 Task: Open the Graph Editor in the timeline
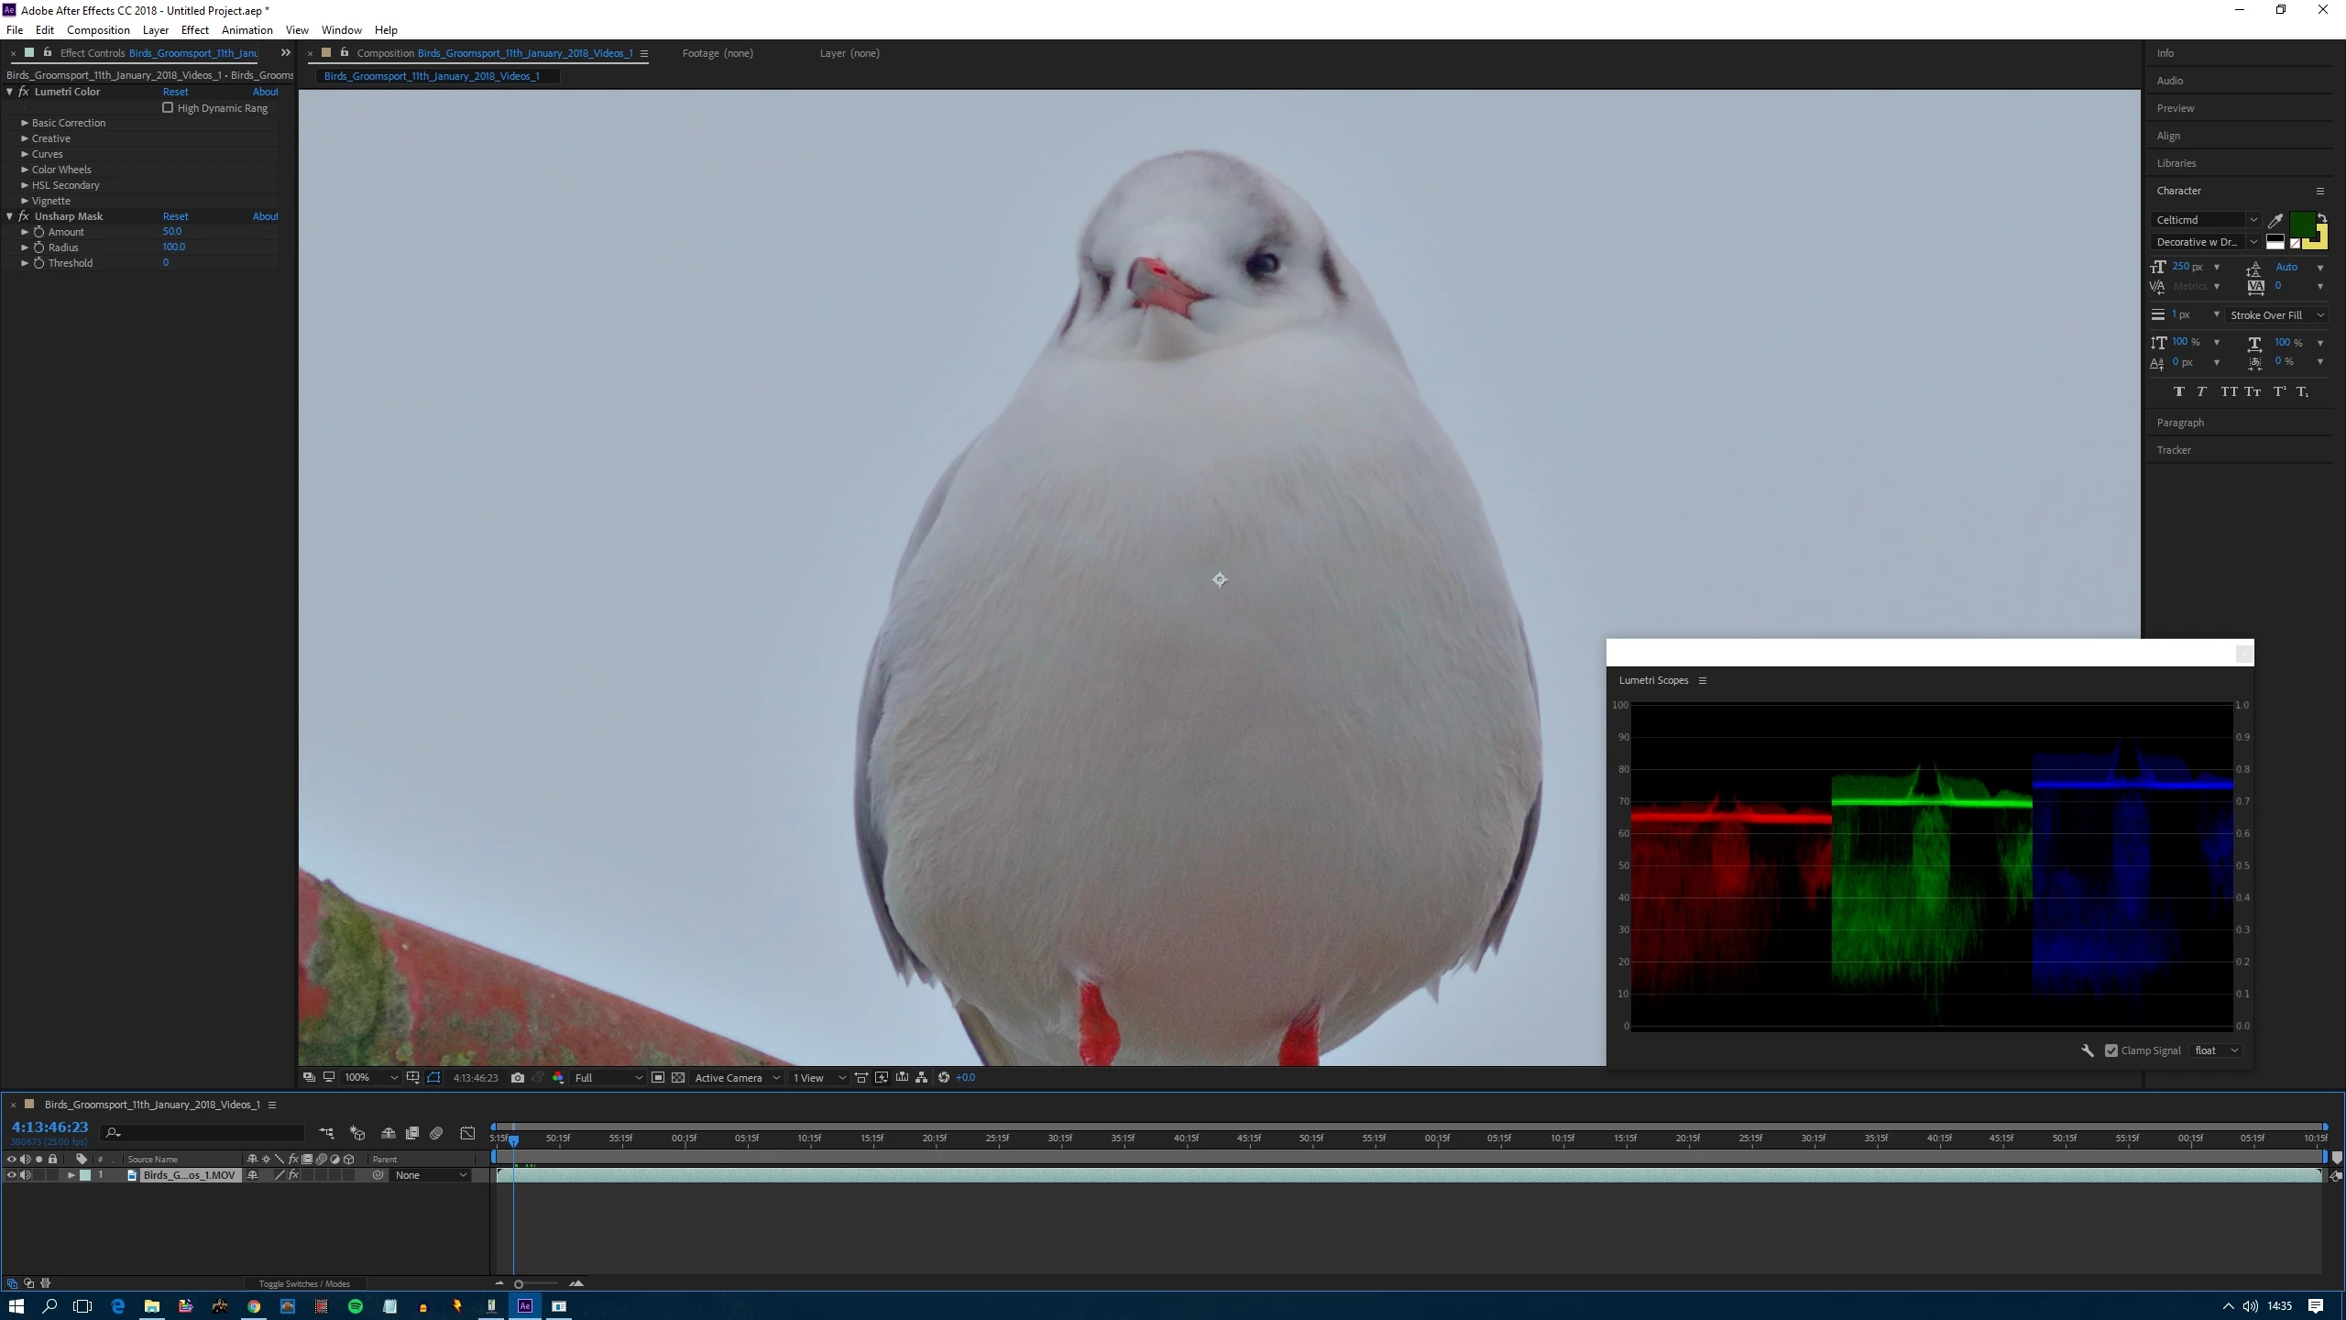click(x=467, y=1134)
